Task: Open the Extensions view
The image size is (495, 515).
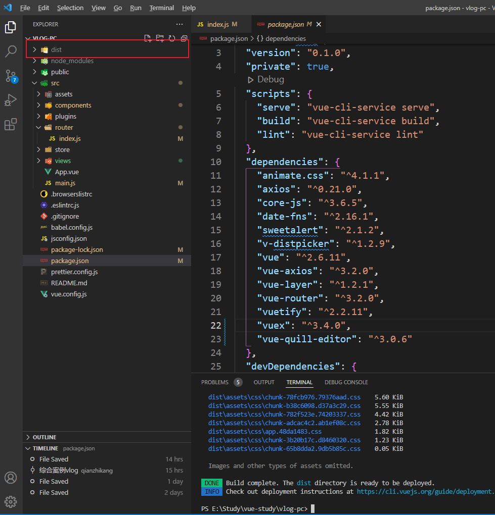Action: 11,125
